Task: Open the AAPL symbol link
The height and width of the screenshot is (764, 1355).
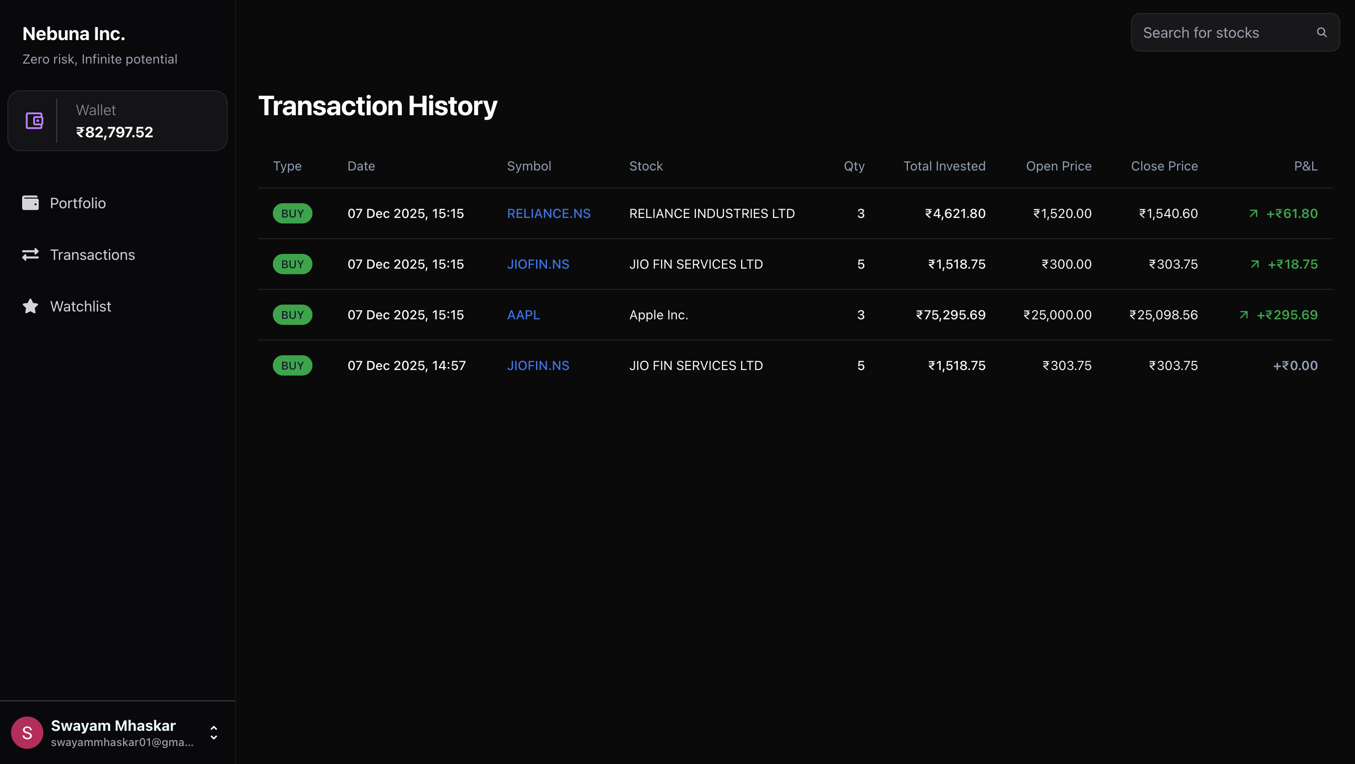Action: pos(523,315)
